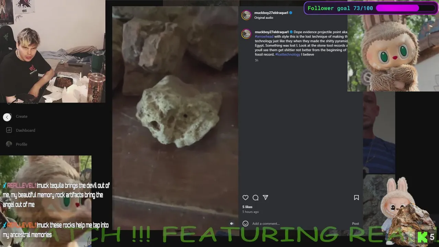Click the follower goal progress bar
The image size is (439, 247).
click(406, 8)
